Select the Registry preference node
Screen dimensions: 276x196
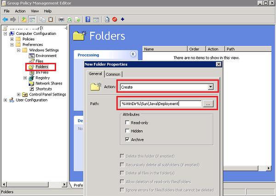pos(42,78)
